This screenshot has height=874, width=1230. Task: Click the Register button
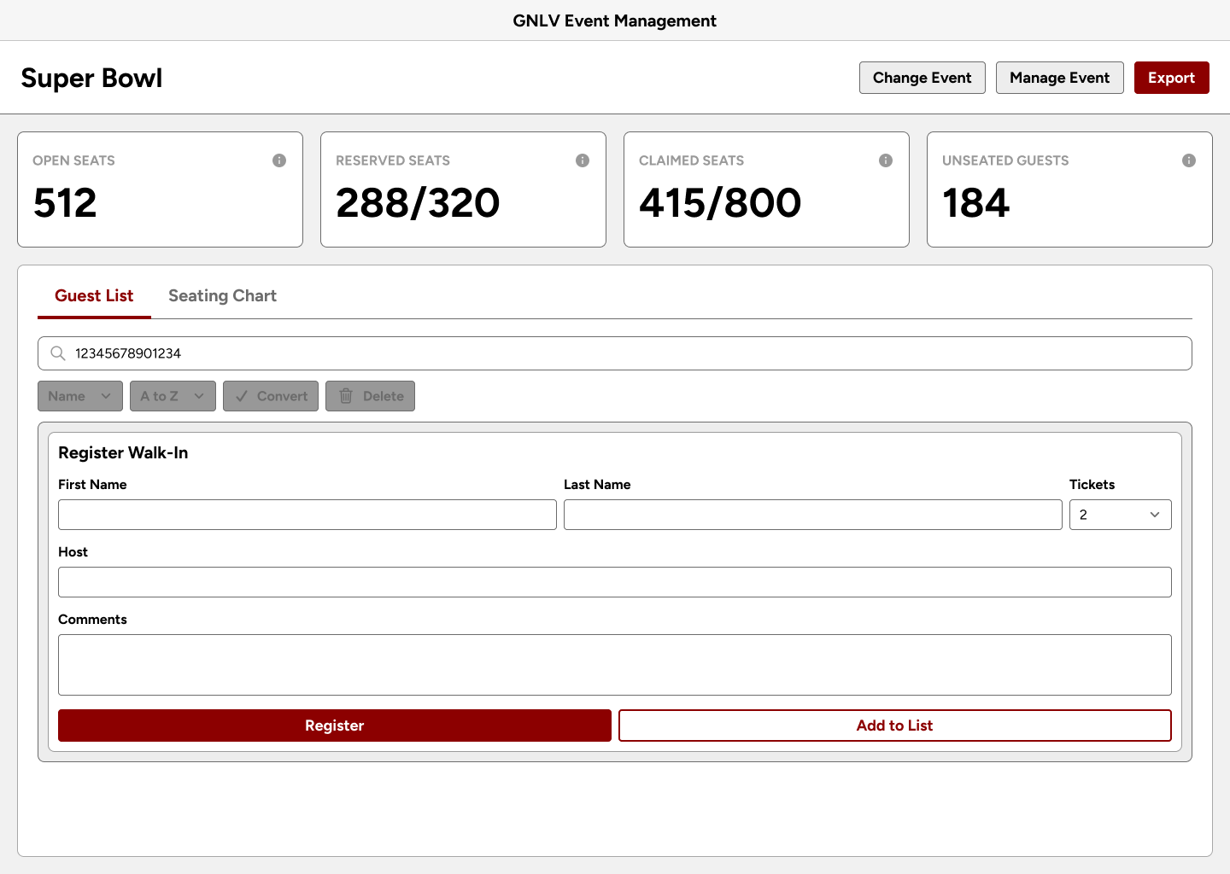(335, 725)
